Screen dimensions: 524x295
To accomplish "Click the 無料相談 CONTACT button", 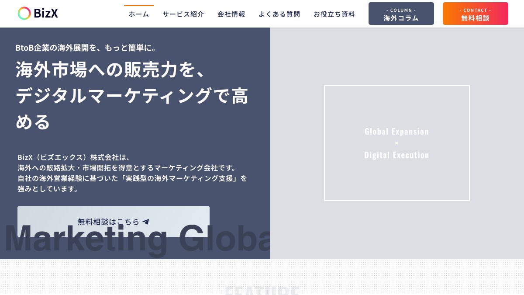I will (476, 14).
